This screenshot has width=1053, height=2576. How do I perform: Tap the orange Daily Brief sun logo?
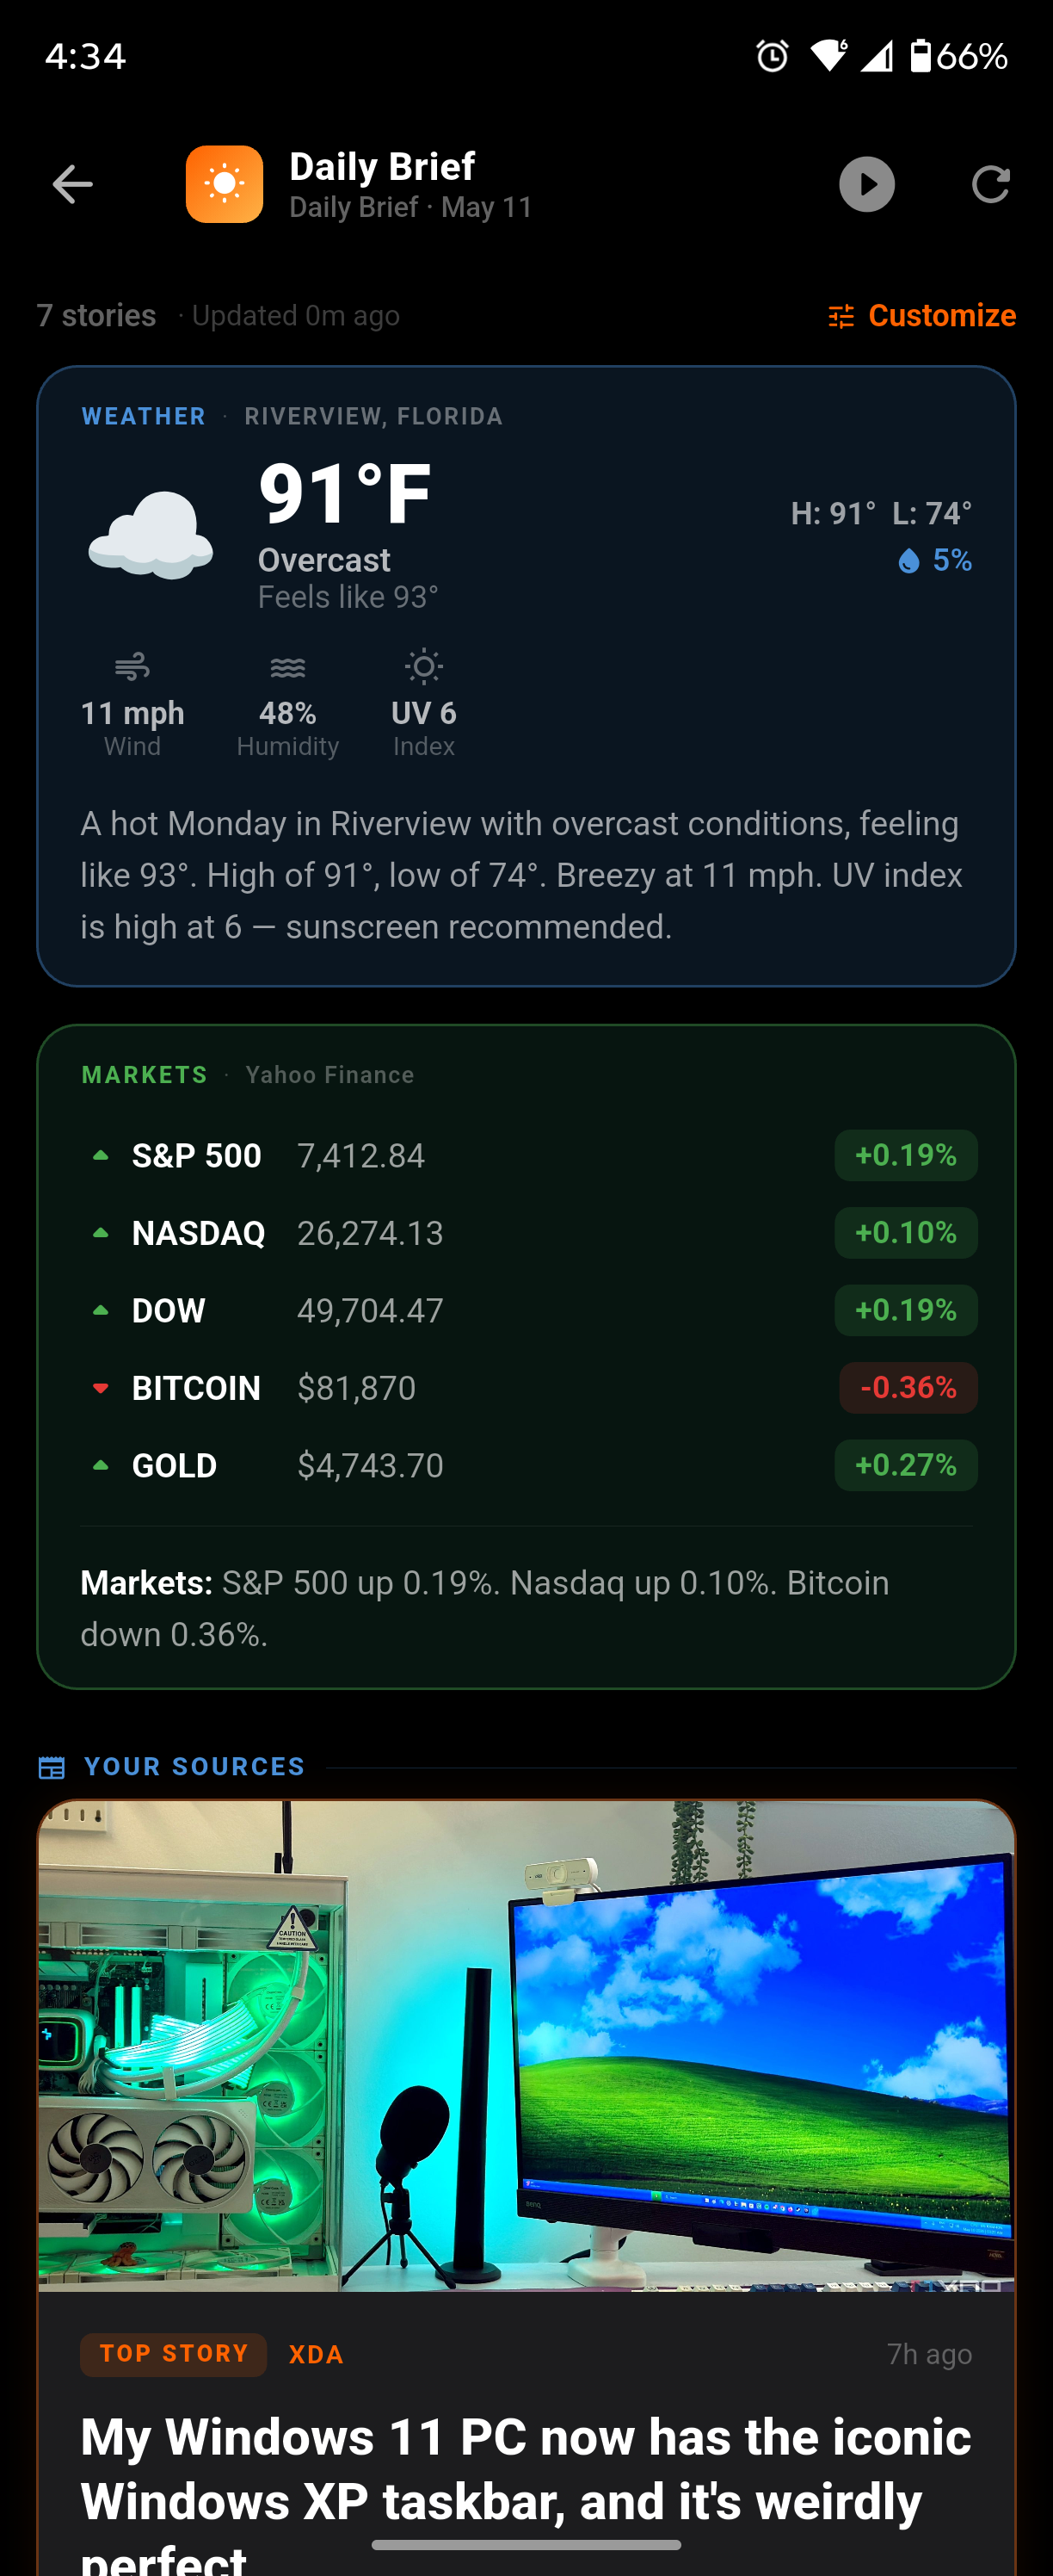(225, 185)
